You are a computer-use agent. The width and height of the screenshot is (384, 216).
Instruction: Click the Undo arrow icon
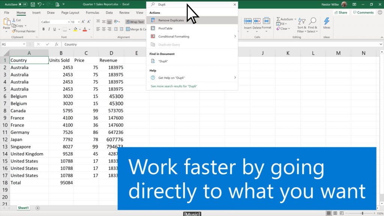tap(39, 4)
